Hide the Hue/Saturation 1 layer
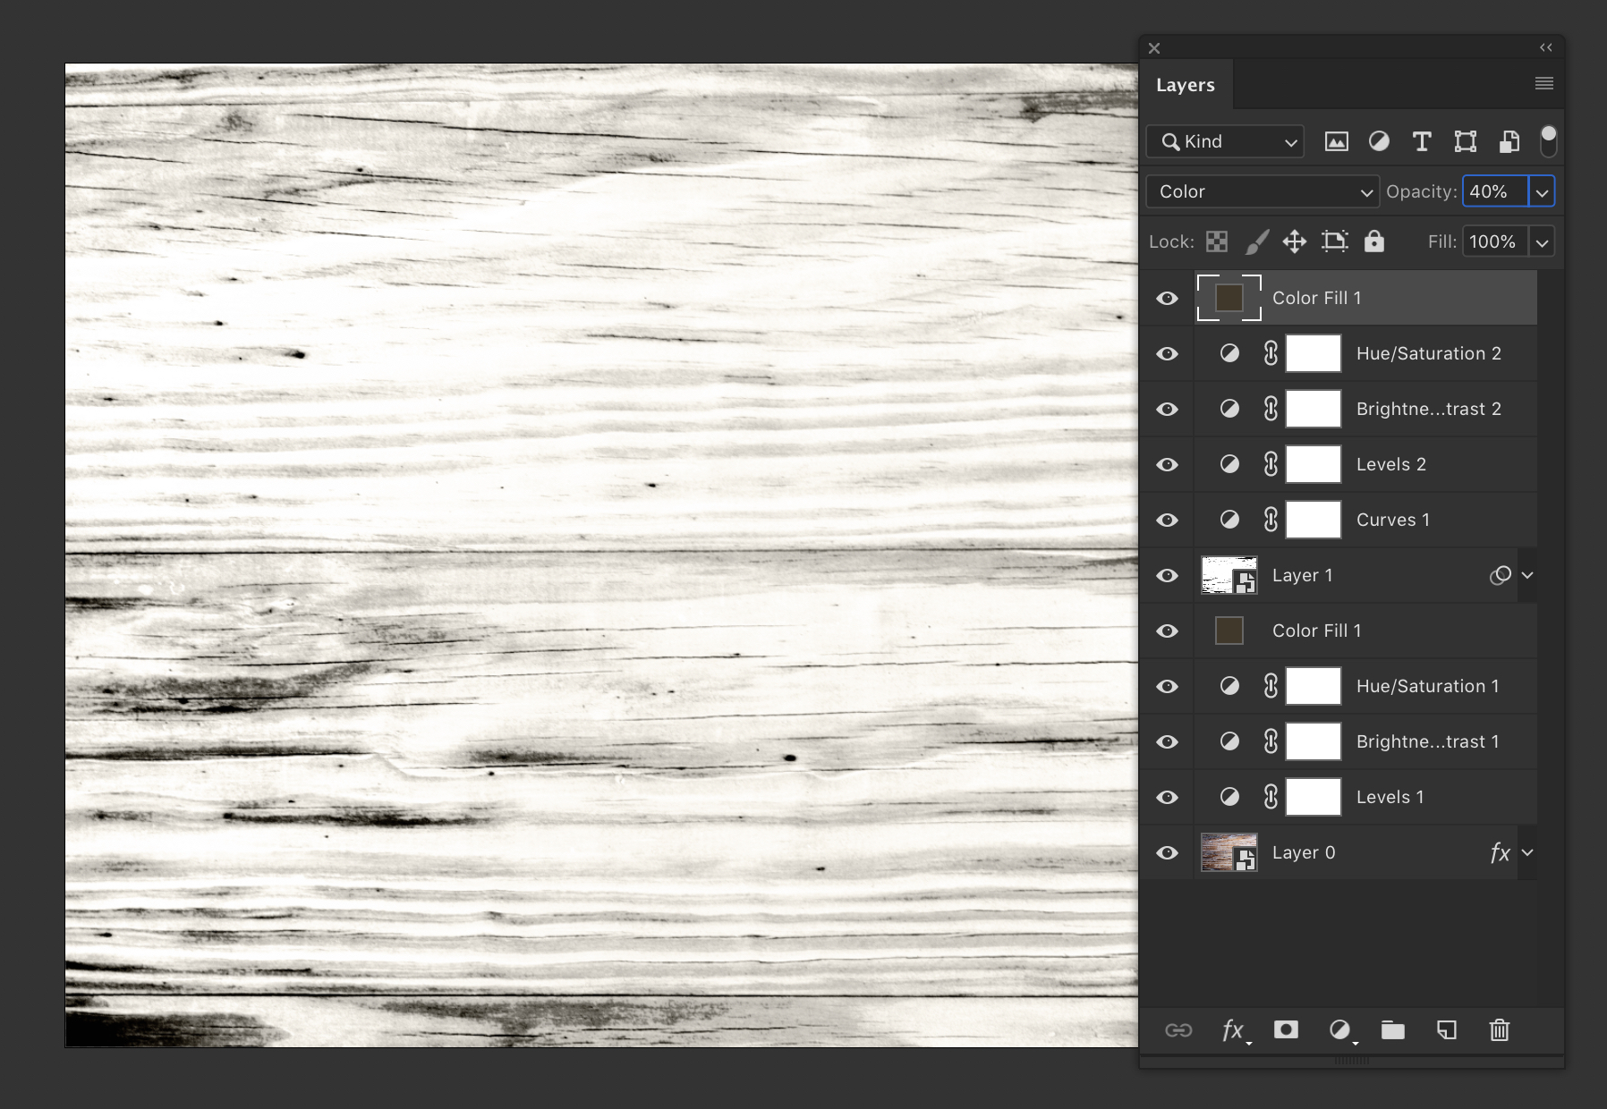 tap(1167, 686)
